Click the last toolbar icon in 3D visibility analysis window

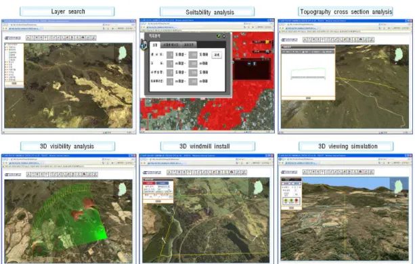tap(95, 175)
